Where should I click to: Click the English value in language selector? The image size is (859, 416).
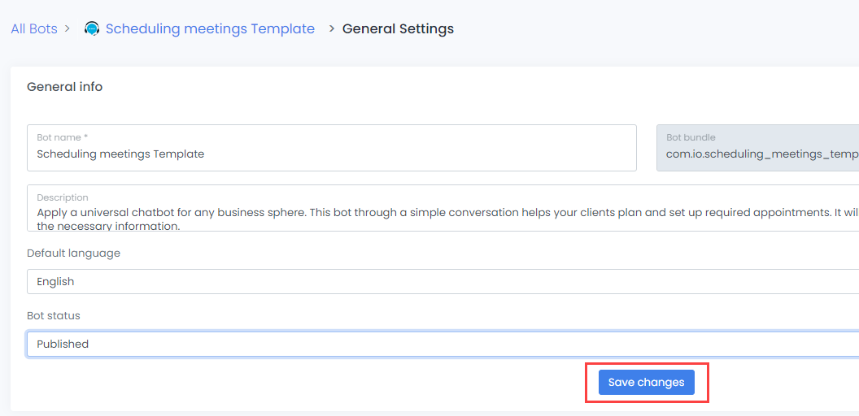pyautogui.click(x=55, y=282)
